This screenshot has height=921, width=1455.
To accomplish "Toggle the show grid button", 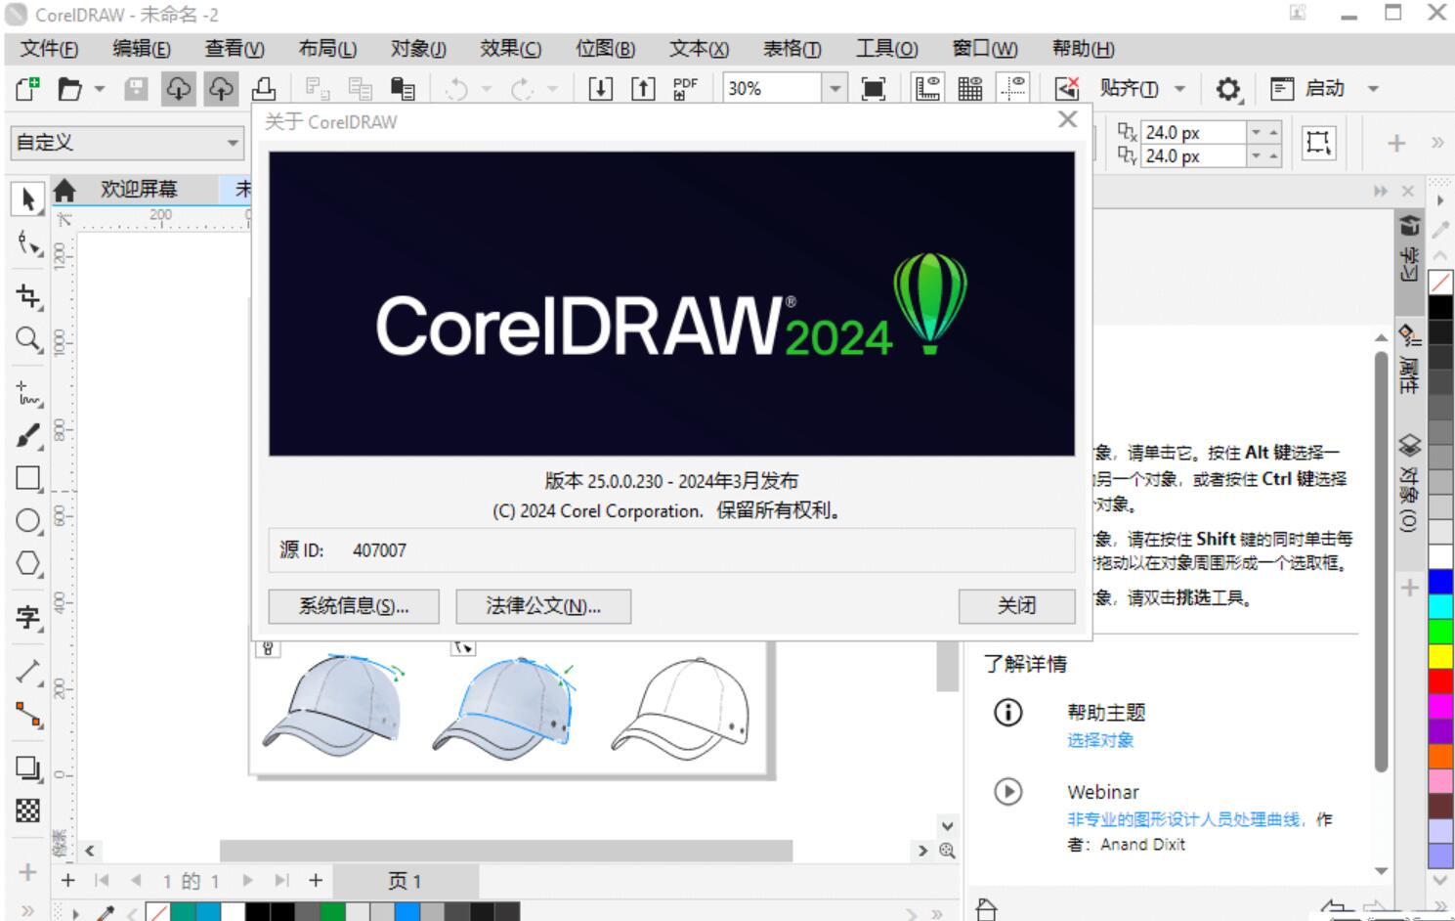I will click(x=970, y=89).
